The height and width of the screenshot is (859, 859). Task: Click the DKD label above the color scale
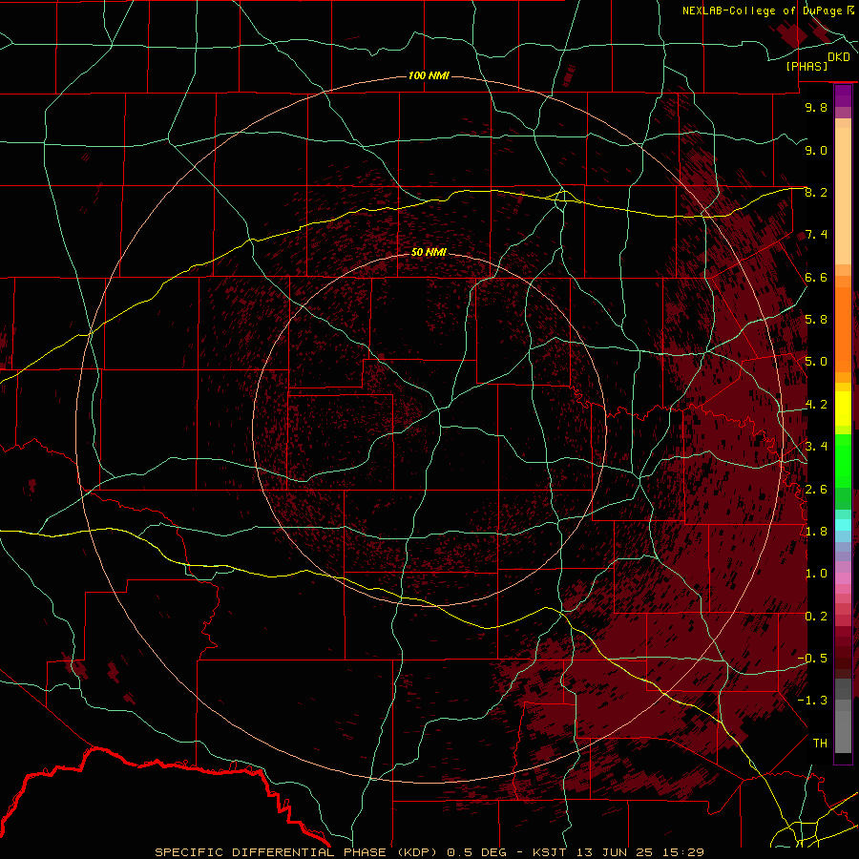[839, 57]
